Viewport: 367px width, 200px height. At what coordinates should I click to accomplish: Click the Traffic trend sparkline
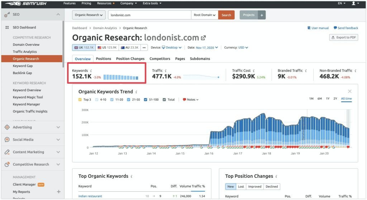(x=201, y=77)
